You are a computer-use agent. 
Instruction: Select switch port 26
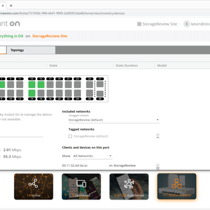click(90, 93)
